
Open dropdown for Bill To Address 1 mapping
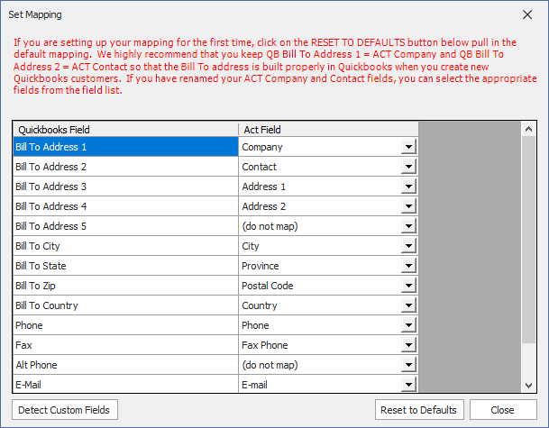[408, 147]
